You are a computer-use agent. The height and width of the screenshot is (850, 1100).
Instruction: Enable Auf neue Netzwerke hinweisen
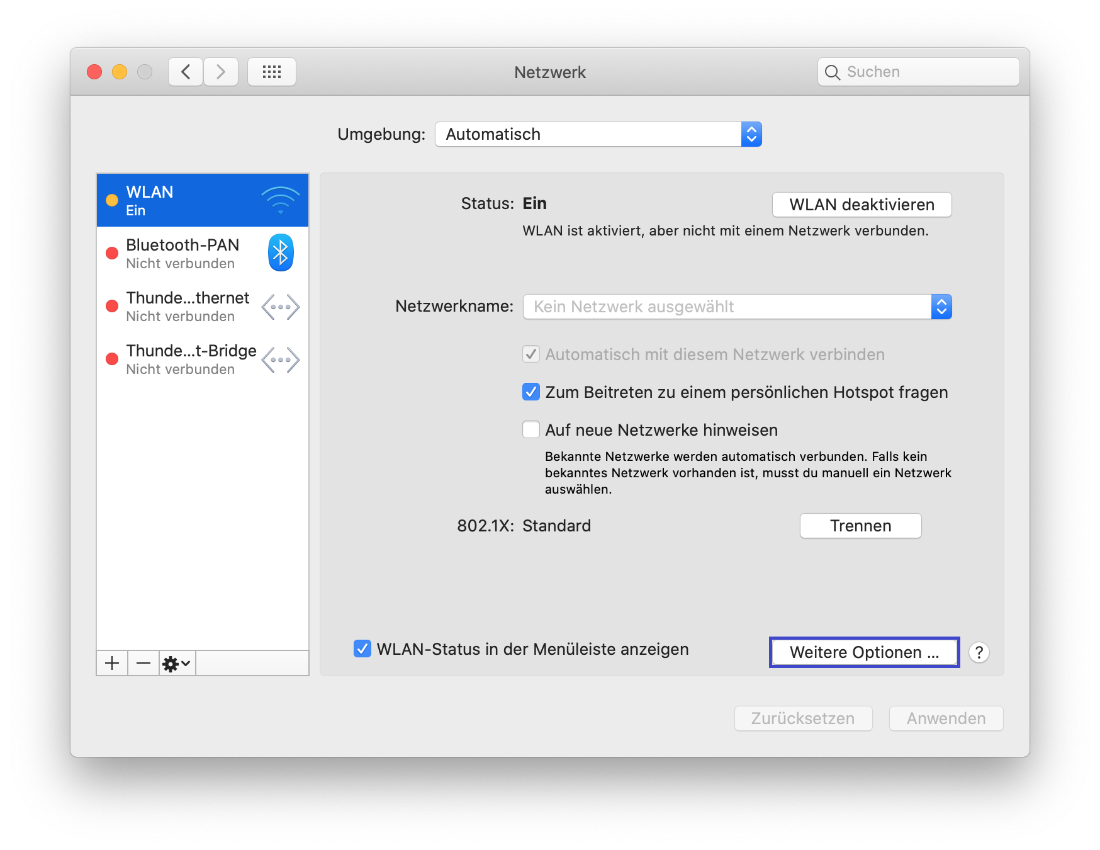[530, 429]
